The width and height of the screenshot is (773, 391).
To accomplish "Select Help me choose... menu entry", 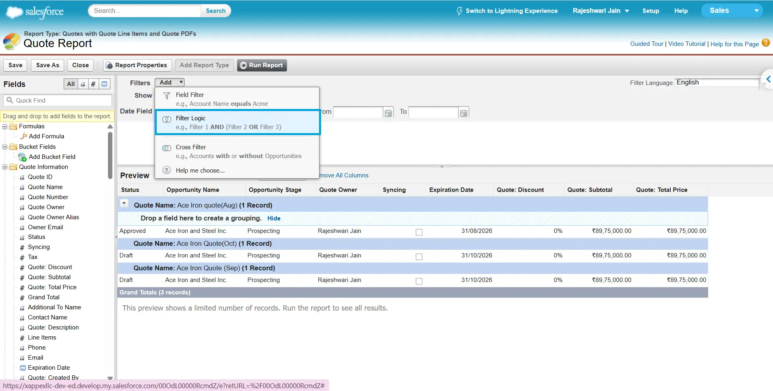I will 237,170.
